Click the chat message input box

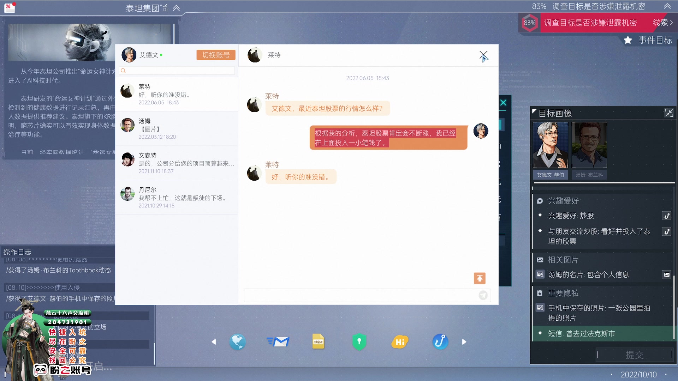pos(367,295)
